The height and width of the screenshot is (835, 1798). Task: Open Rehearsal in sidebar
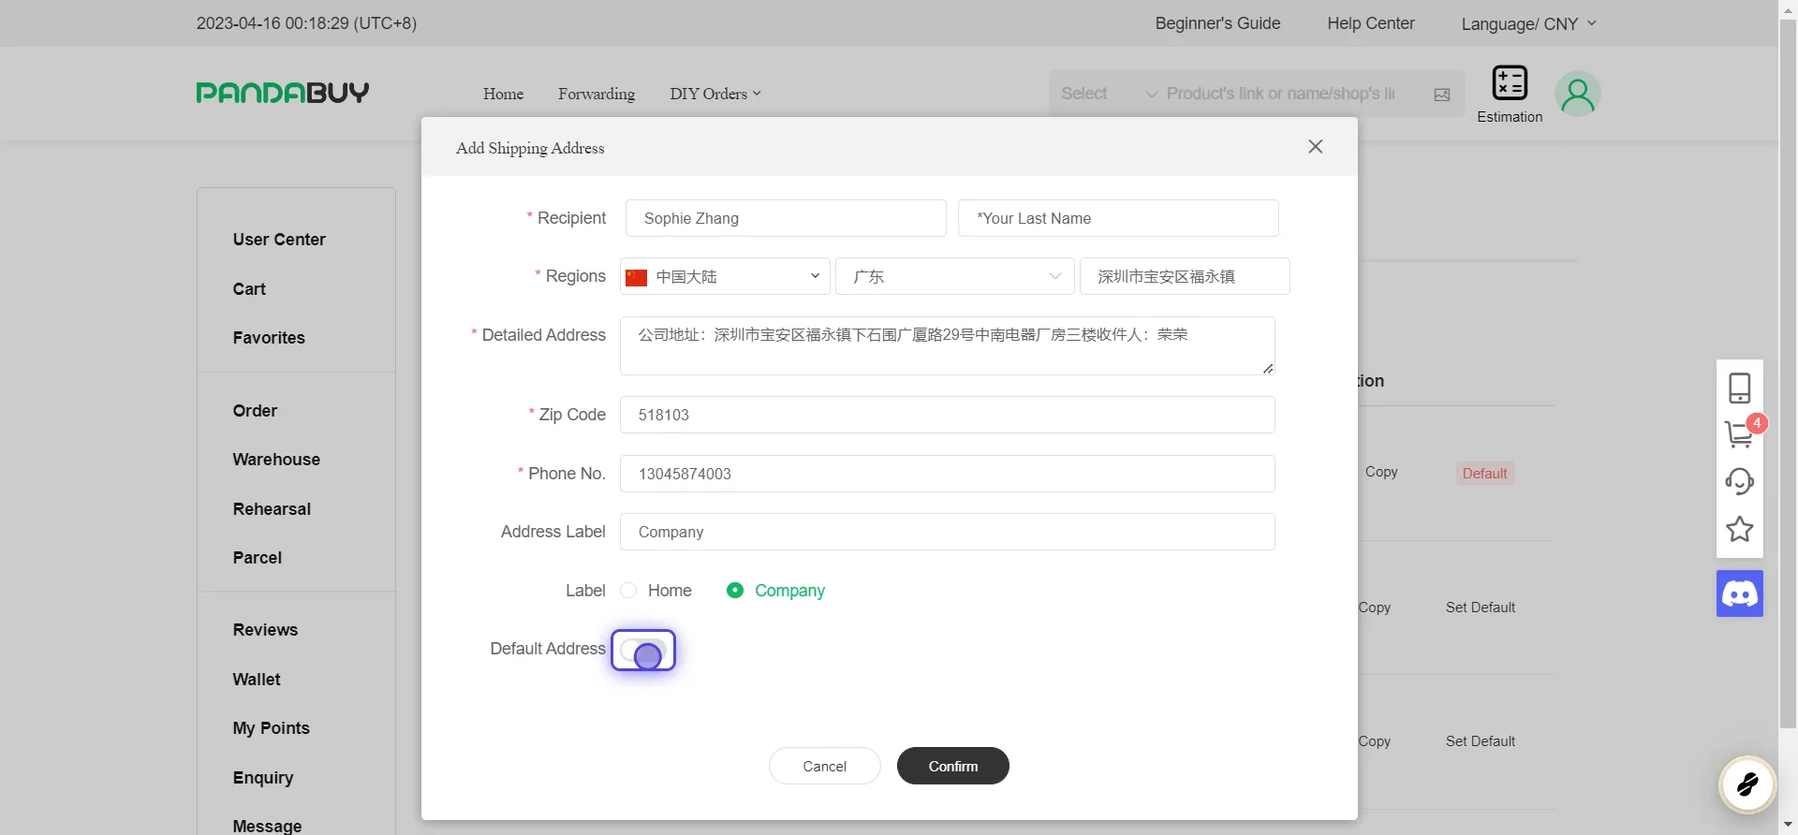[272, 509]
